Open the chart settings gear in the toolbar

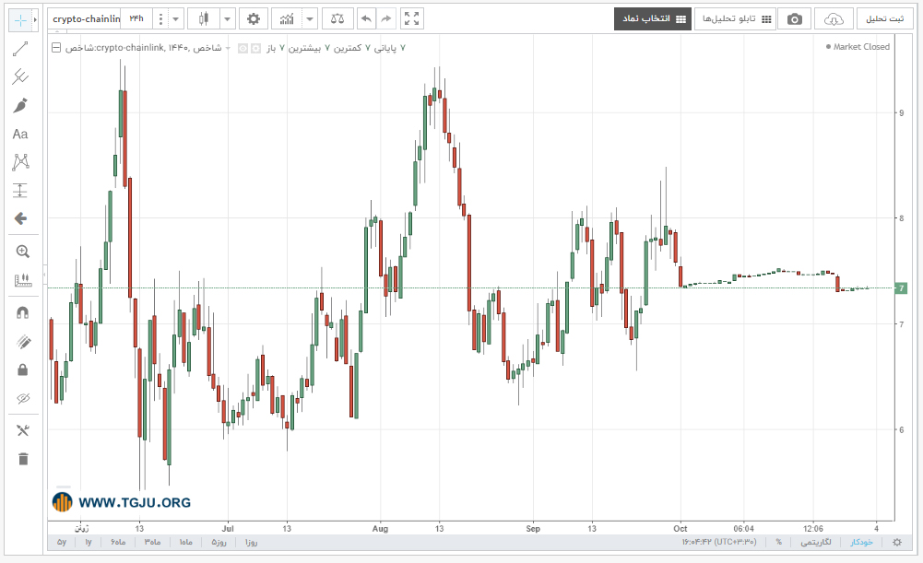click(254, 18)
